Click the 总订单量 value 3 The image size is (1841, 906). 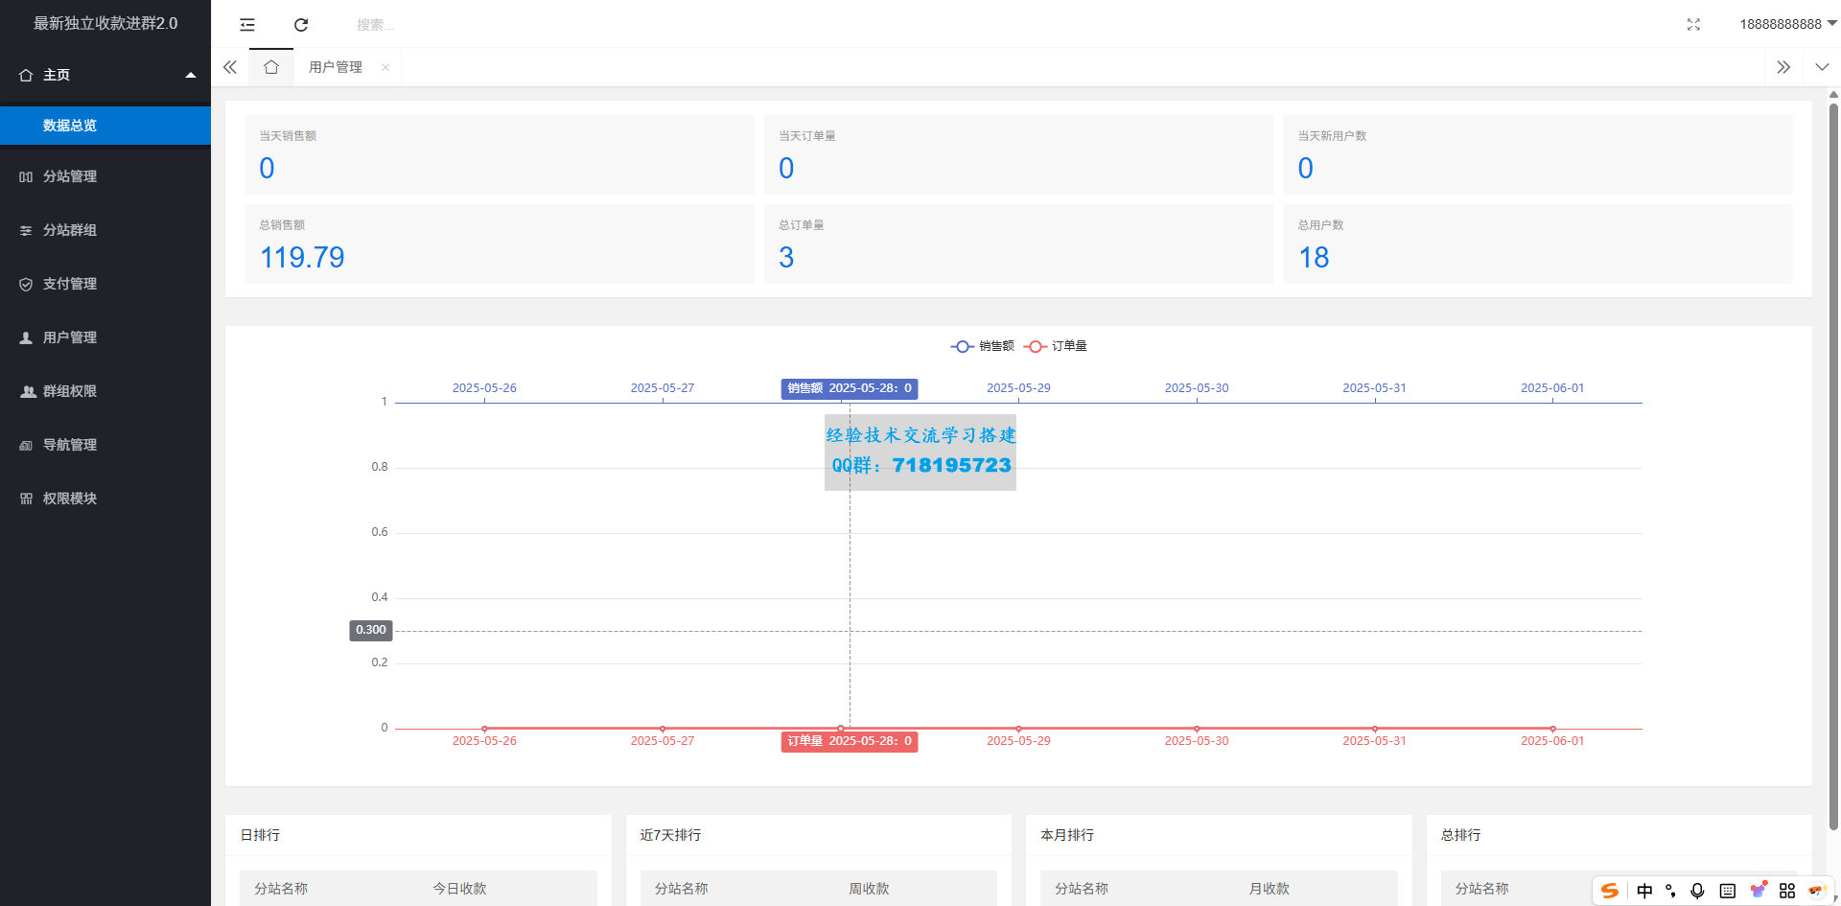click(786, 257)
